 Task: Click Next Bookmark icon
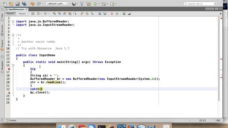87,14
